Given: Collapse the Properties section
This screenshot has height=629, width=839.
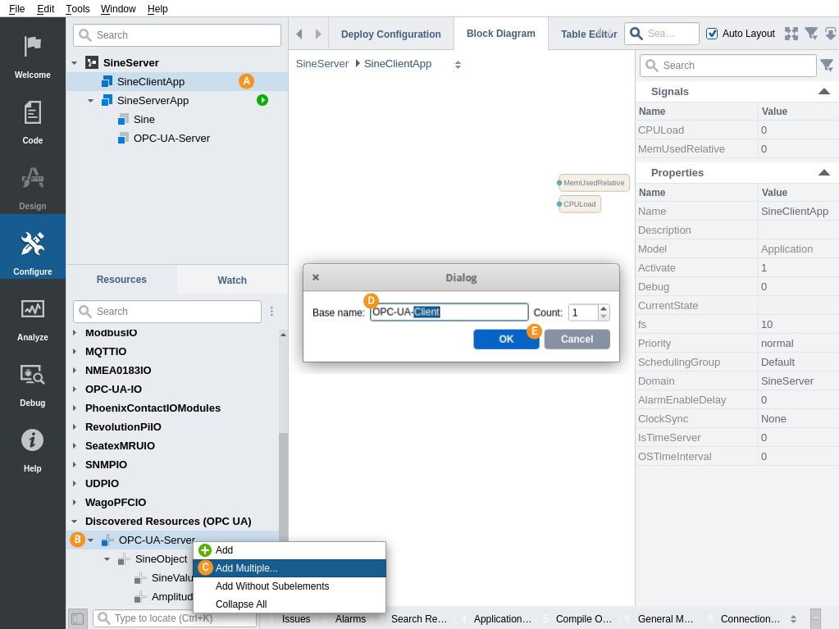Looking at the screenshot, I should click(x=824, y=173).
